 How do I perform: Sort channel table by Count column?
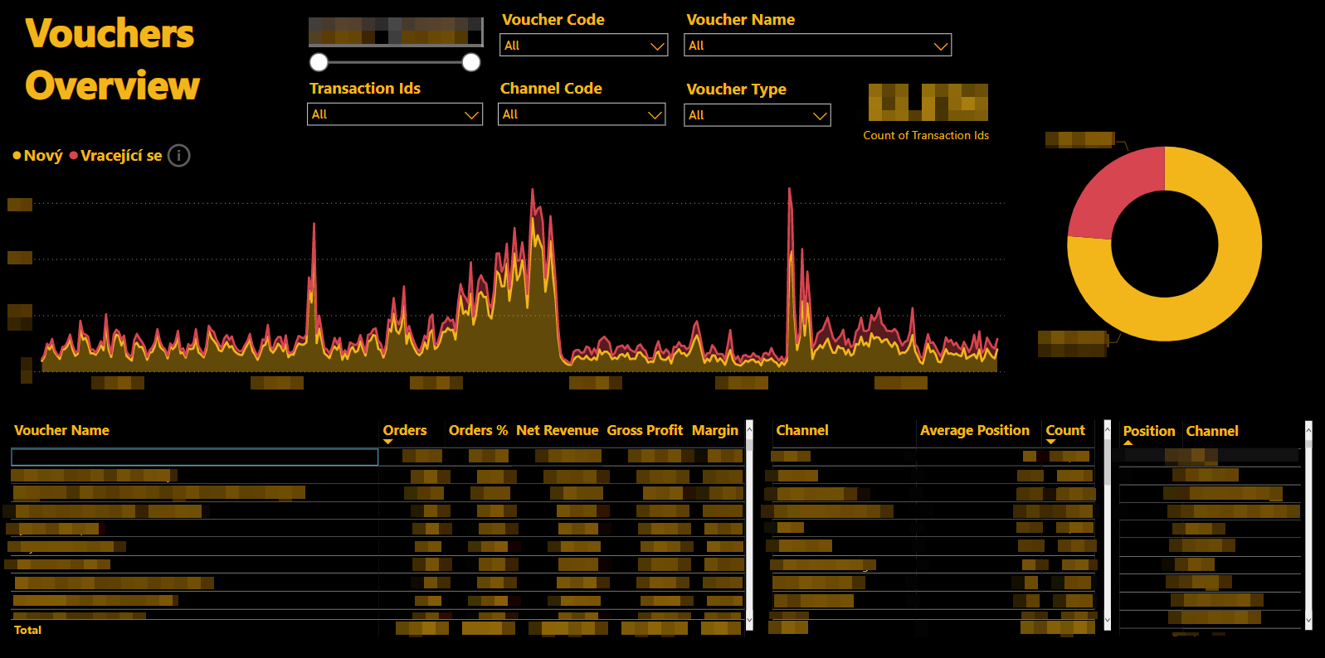tap(1065, 430)
